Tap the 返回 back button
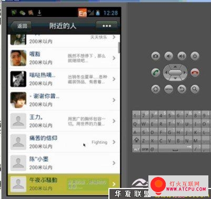This screenshot has width=211, height=199. 21,26
